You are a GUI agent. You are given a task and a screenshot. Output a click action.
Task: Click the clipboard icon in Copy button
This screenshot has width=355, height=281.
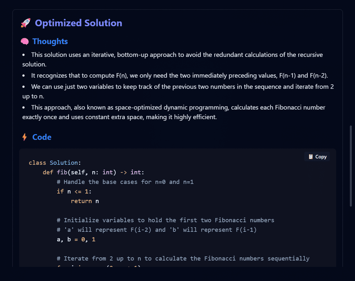click(x=311, y=157)
